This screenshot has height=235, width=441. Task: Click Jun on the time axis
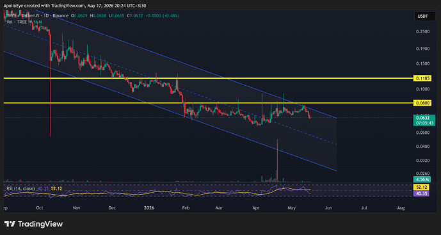[x=328, y=208]
